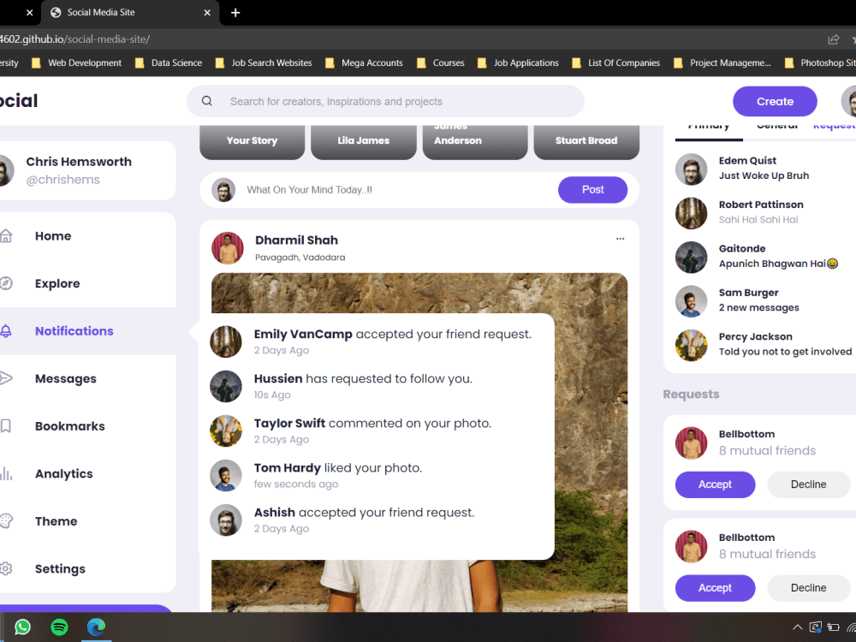Click the Messages paper-plane icon

6,378
